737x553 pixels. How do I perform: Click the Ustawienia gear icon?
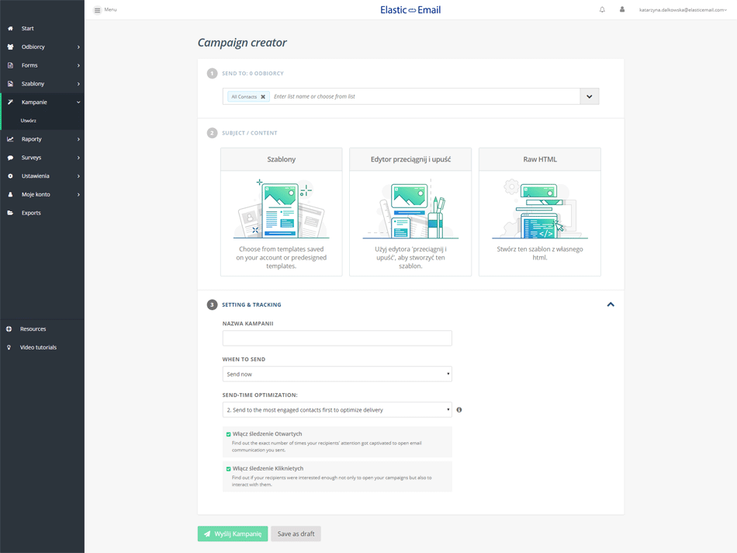coord(9,176)
